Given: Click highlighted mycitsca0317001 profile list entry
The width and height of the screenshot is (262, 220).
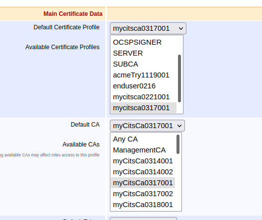Looking at the screenshot, I should tap(144, 108).
